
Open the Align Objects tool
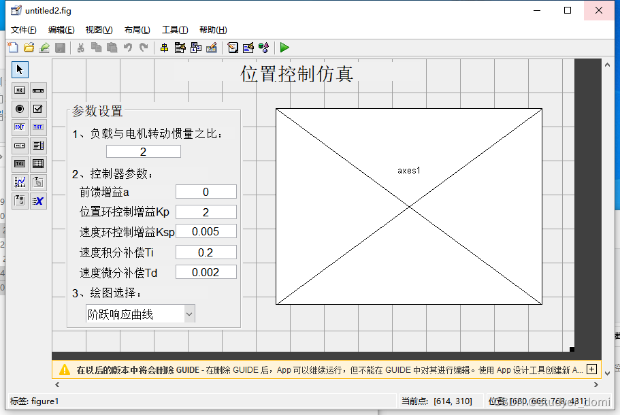point(164,48)
